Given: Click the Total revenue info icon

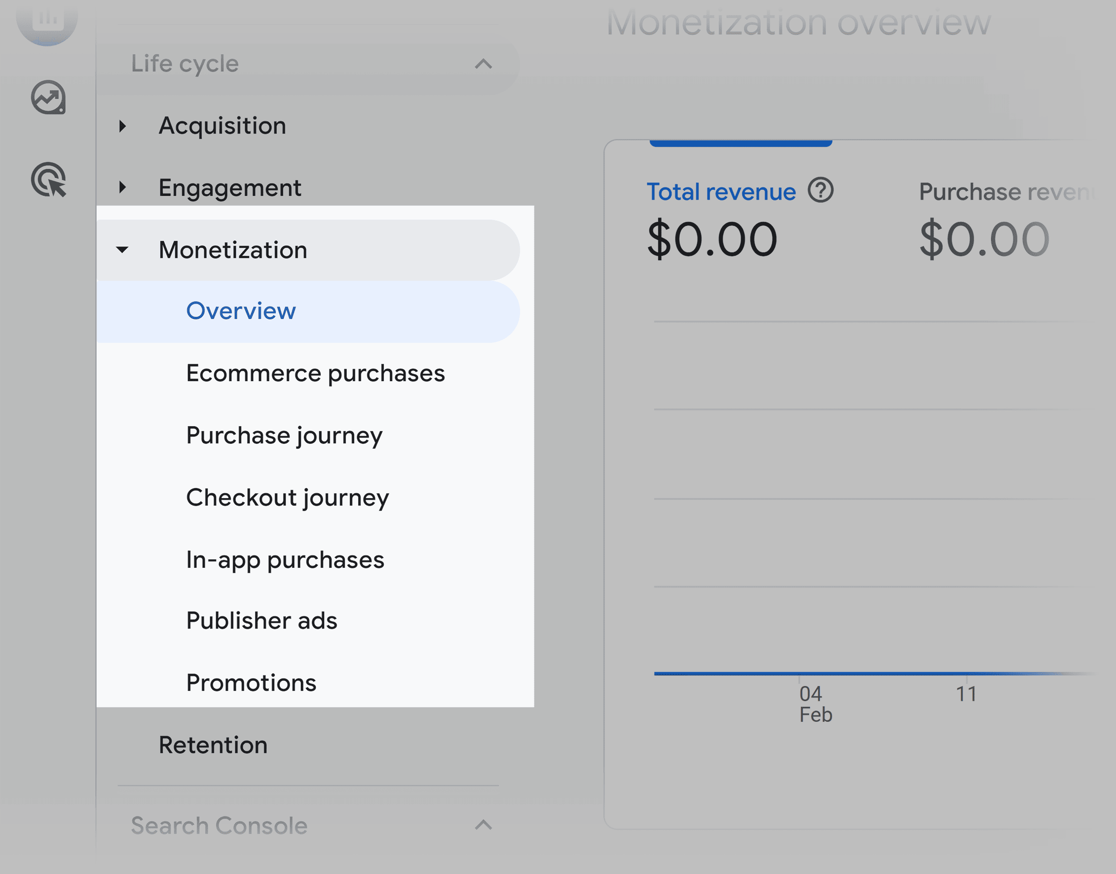Looking at the screenshot, I should pos(820,189).
